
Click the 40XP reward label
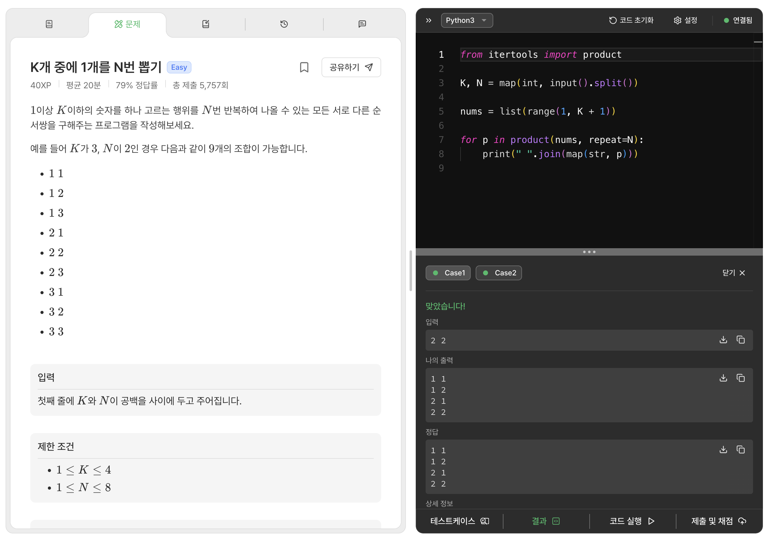(x=41, y=86)
